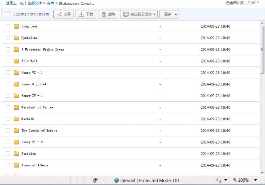Check the Timon of Athens checkbox
Screen dimensions: 265x185
(8, 165)
